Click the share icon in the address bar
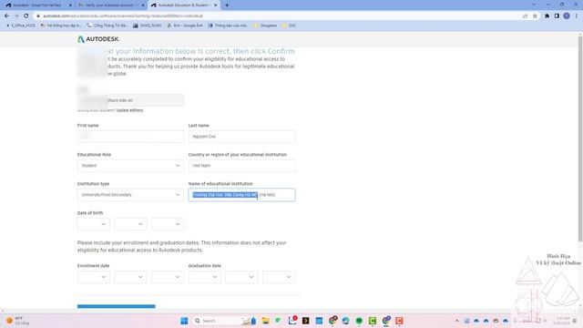This screenshot has height=328, width=583. (525, 16)
